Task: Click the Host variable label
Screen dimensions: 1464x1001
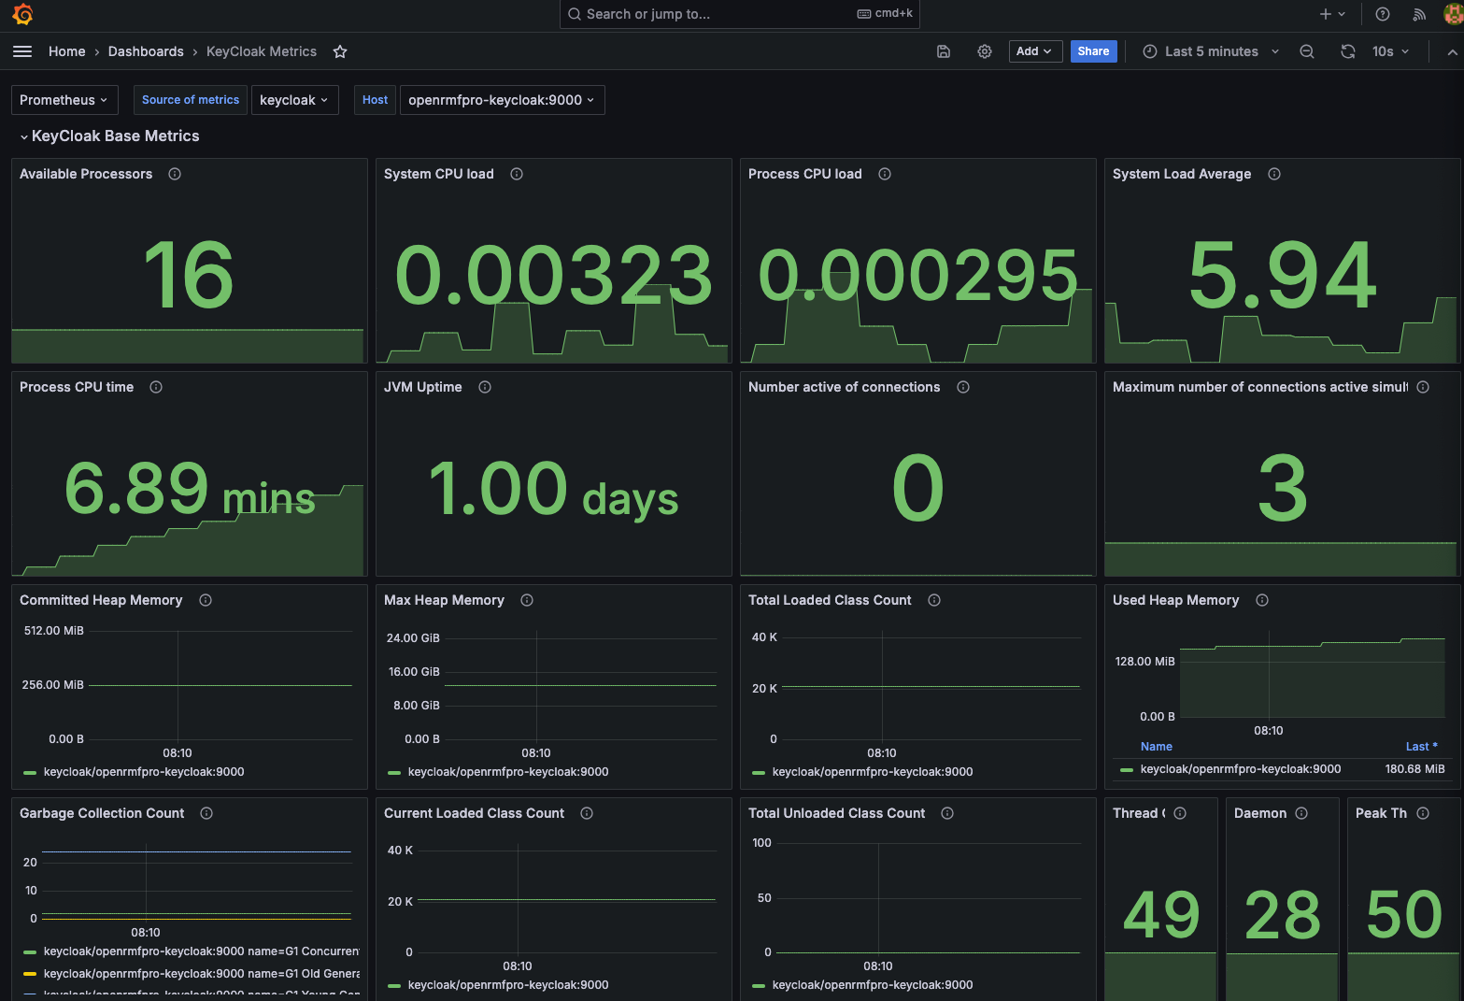Action: (x=376, y=100)
